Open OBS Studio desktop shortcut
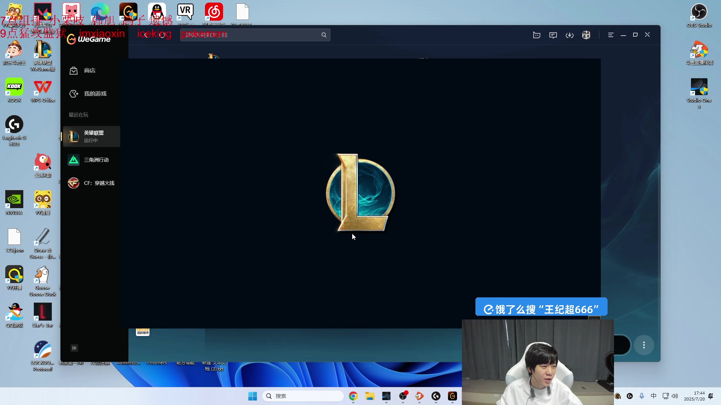 point(699,15)
